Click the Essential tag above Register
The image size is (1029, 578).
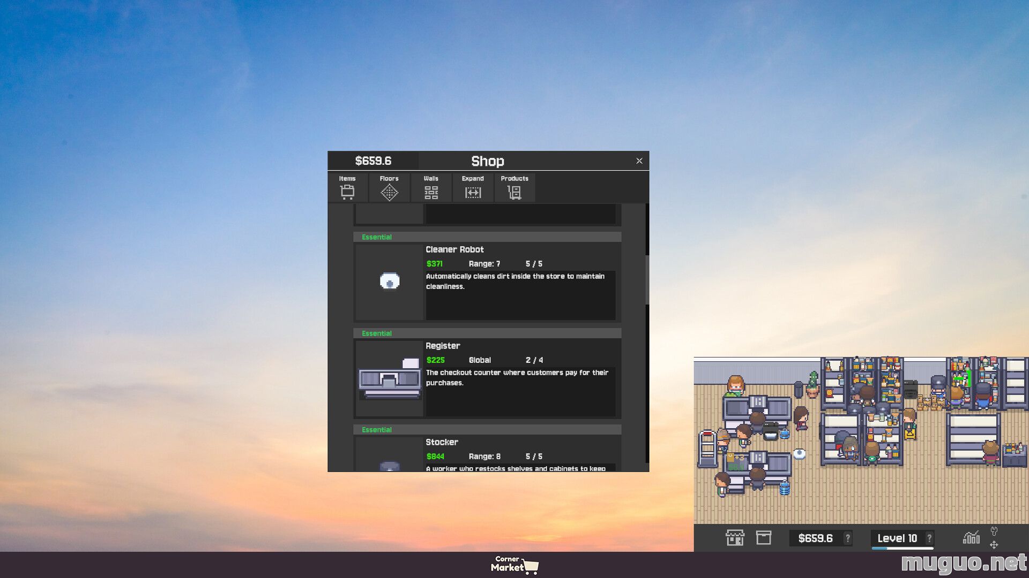point(377,333)
